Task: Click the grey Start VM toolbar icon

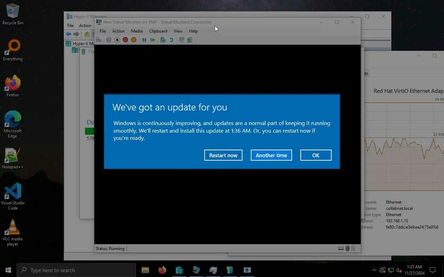Action: tap(109, 40)
